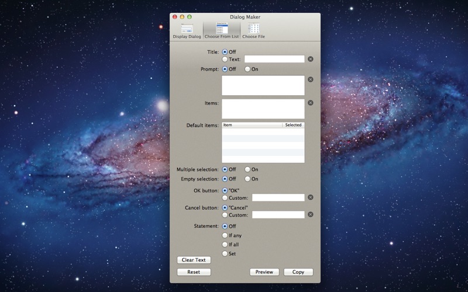Clear the Items text area with its X icon
This screenshot has height=292, width=468.
click(311, 103)
